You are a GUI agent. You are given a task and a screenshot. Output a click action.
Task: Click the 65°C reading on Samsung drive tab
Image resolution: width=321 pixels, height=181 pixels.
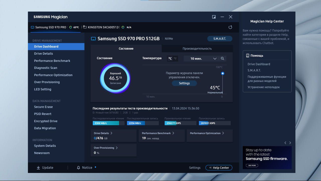[x=76, y=27]
